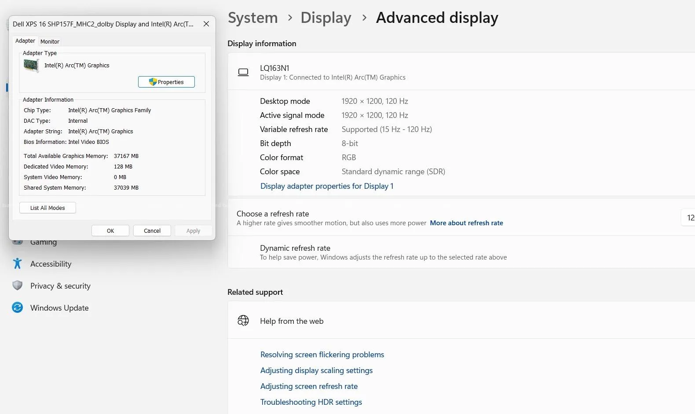This screenshot has width=695, height=414.
Task: Click the Display information heading
Action: [262, 44]
